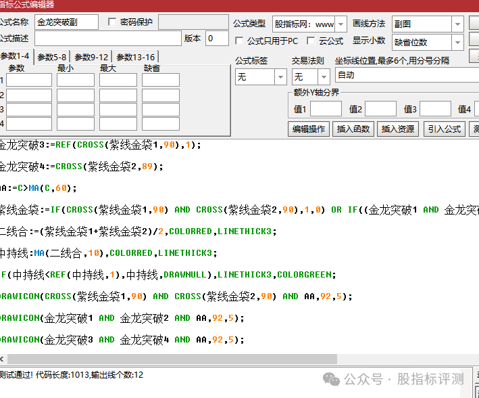The image size is (479, 398).
Task: Click the 公式名称 field containing 金龙突破副
Action: click(x=67, y=22)
